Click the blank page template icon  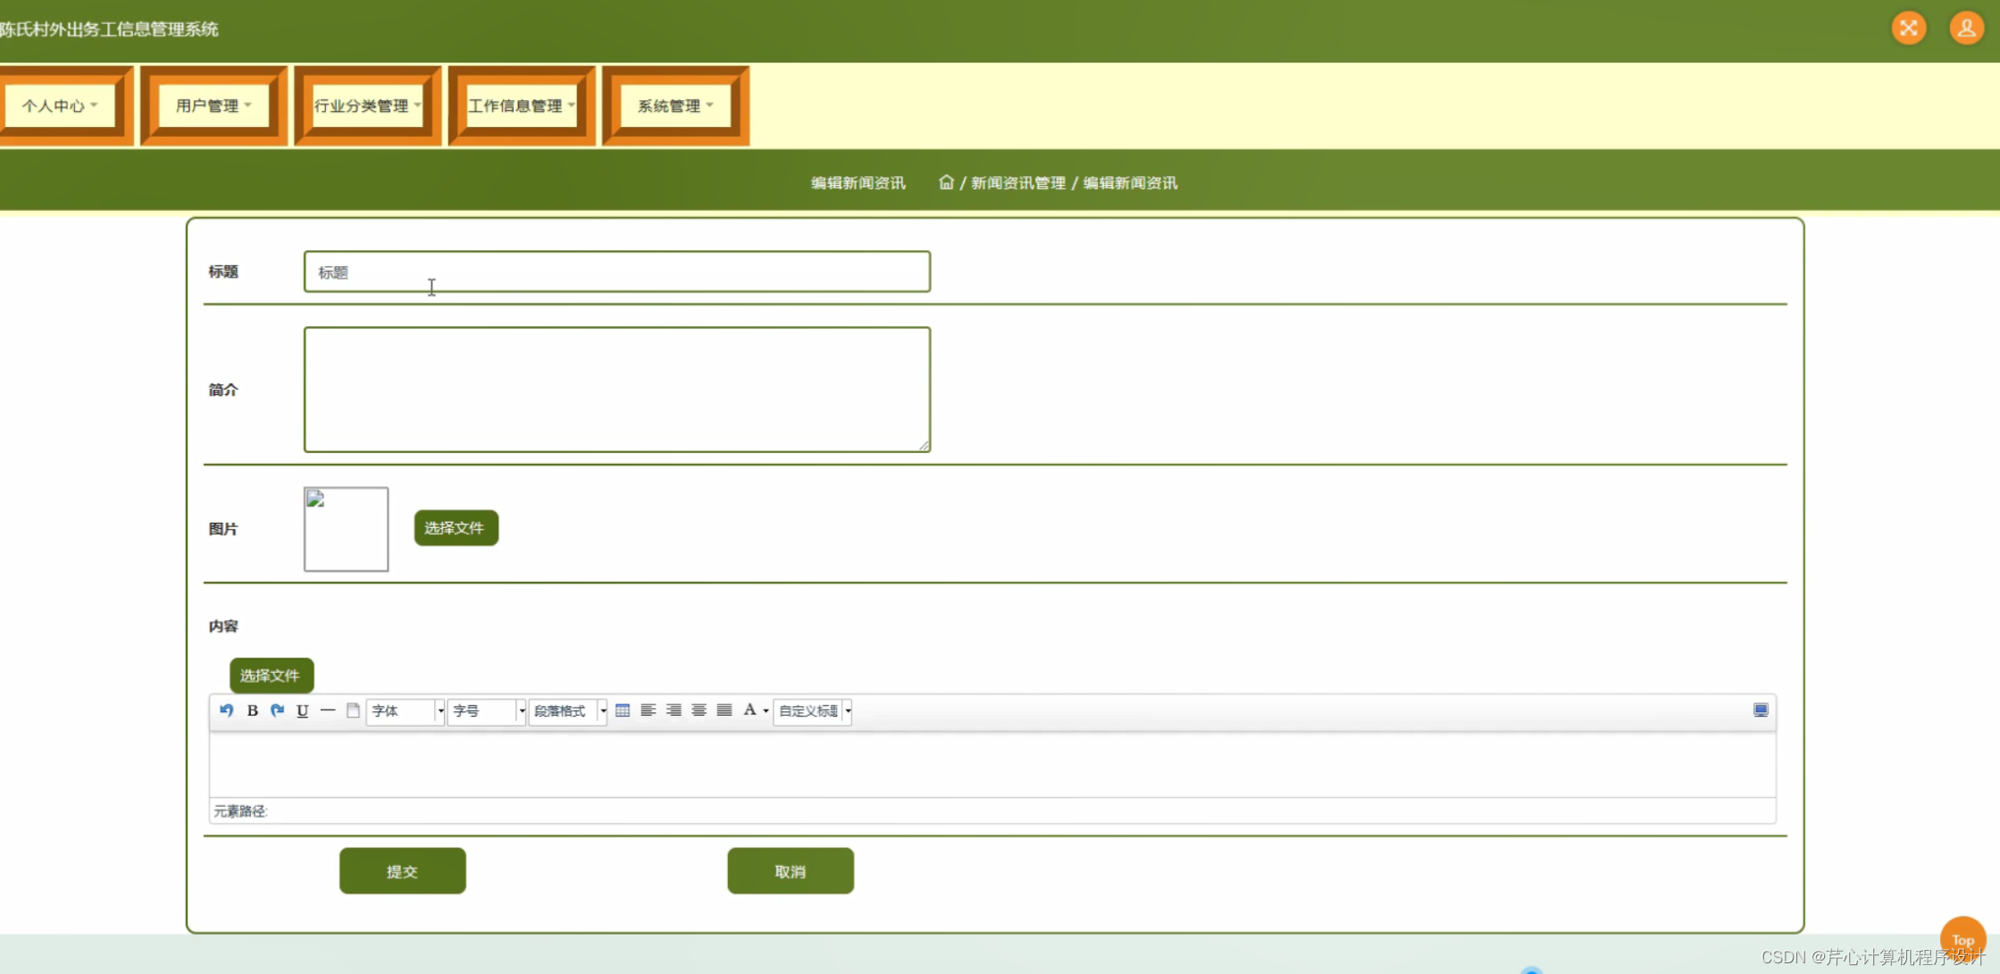[353, 710]
